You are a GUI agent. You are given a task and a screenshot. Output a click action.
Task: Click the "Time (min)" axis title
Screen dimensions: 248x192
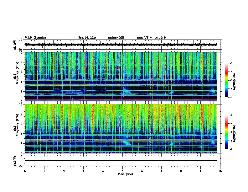[125, 174]
